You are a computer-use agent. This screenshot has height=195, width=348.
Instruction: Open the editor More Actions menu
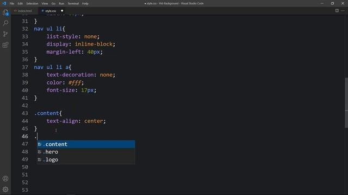343,11
